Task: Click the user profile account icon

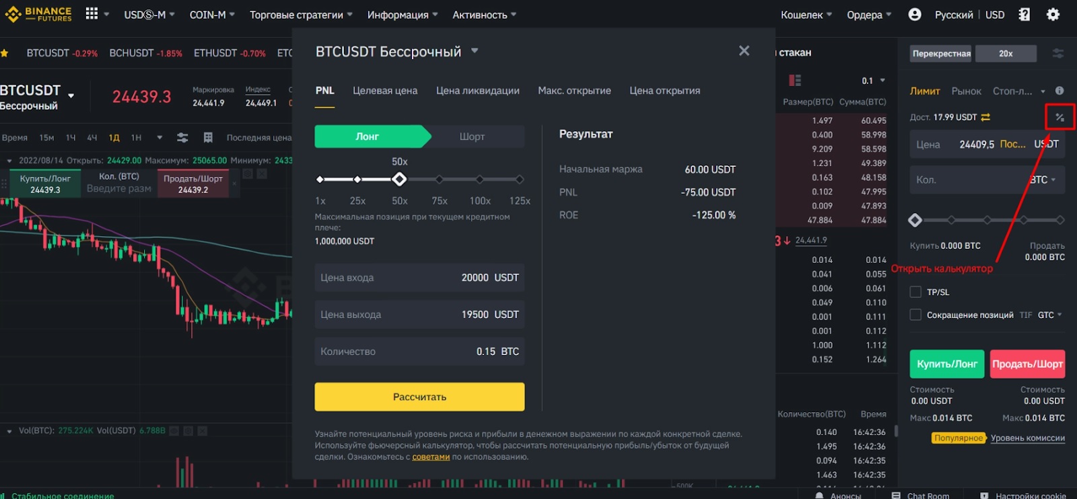Action: [914, 14]
